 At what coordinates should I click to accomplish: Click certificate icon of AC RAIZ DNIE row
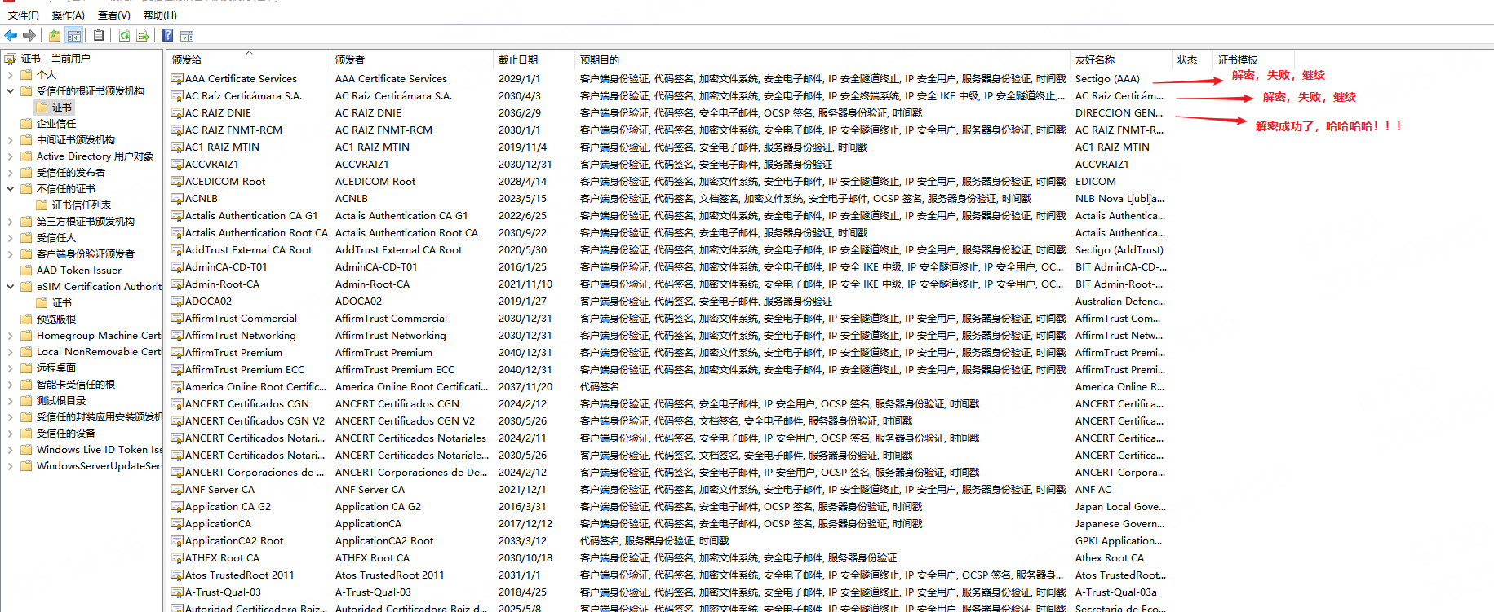(177, 113)
